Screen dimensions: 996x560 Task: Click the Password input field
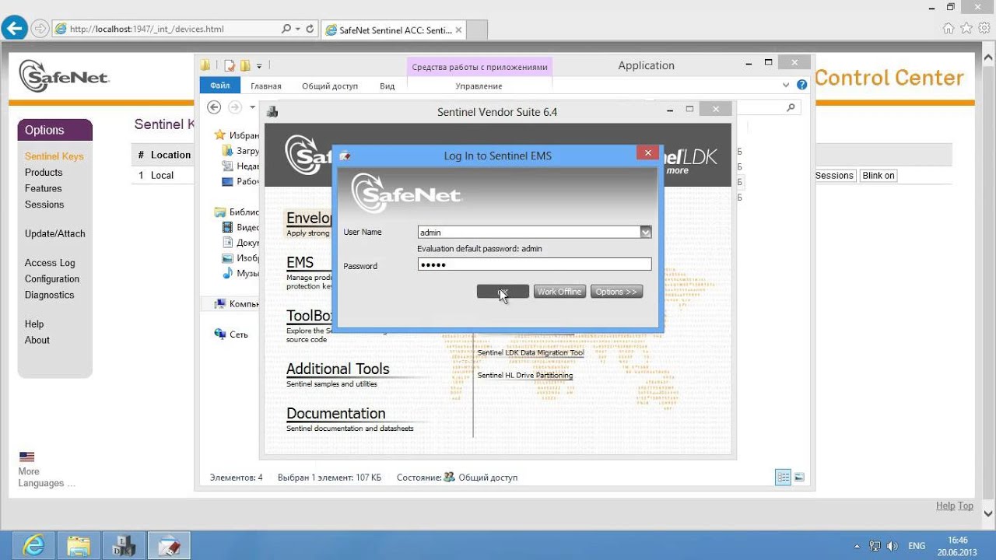[x=535, y=264]
